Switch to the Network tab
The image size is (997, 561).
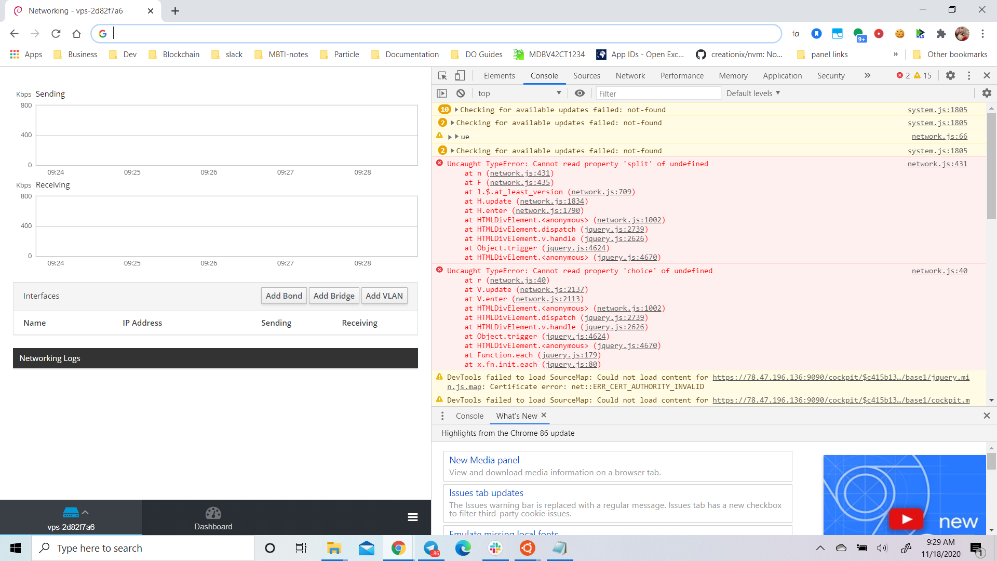pyautogui.click(x=630, y=76)
